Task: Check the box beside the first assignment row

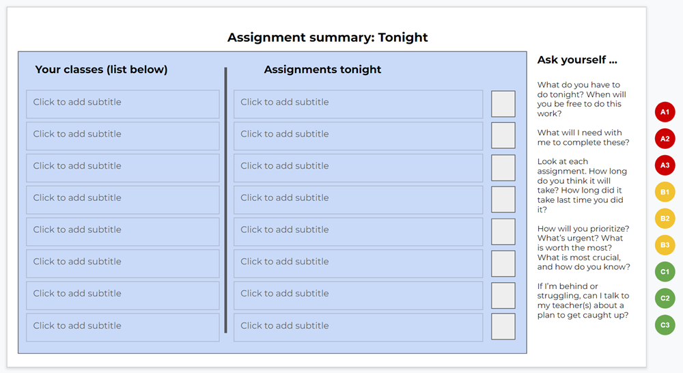Action: (x=503, y=104)
